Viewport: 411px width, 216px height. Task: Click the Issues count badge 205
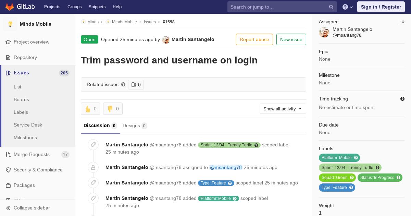coord(64,73)
